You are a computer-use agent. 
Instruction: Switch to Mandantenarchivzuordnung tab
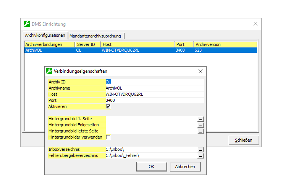[x=95, y=36]
